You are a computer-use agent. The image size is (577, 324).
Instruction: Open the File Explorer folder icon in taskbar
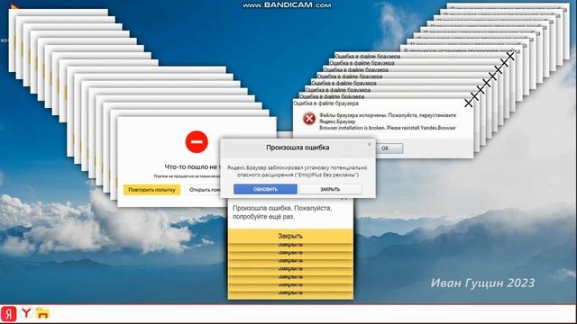[42, 313]
